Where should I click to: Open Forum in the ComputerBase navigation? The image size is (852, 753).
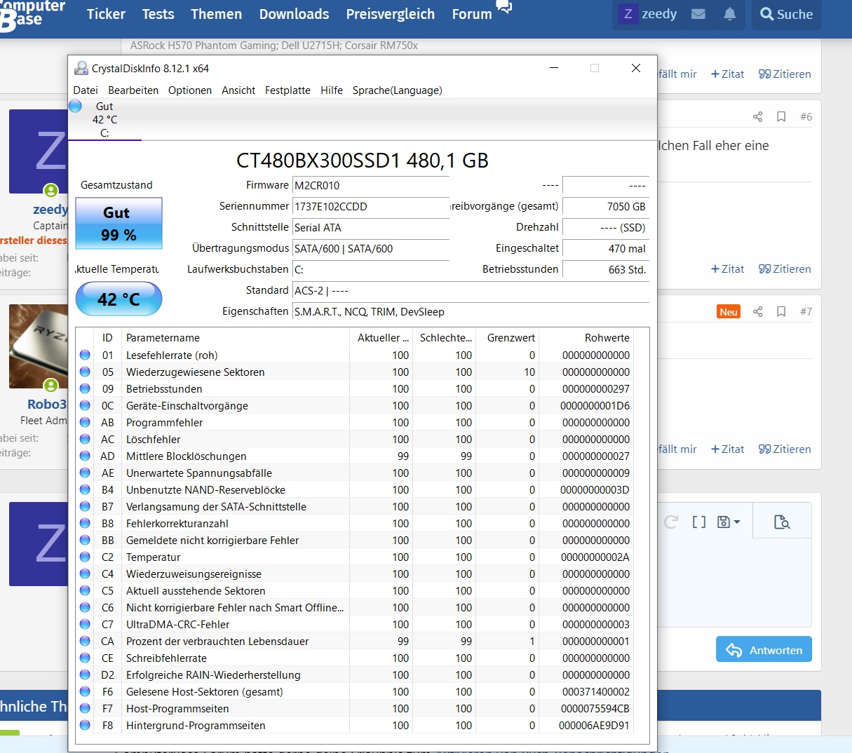tap(472, 14)
